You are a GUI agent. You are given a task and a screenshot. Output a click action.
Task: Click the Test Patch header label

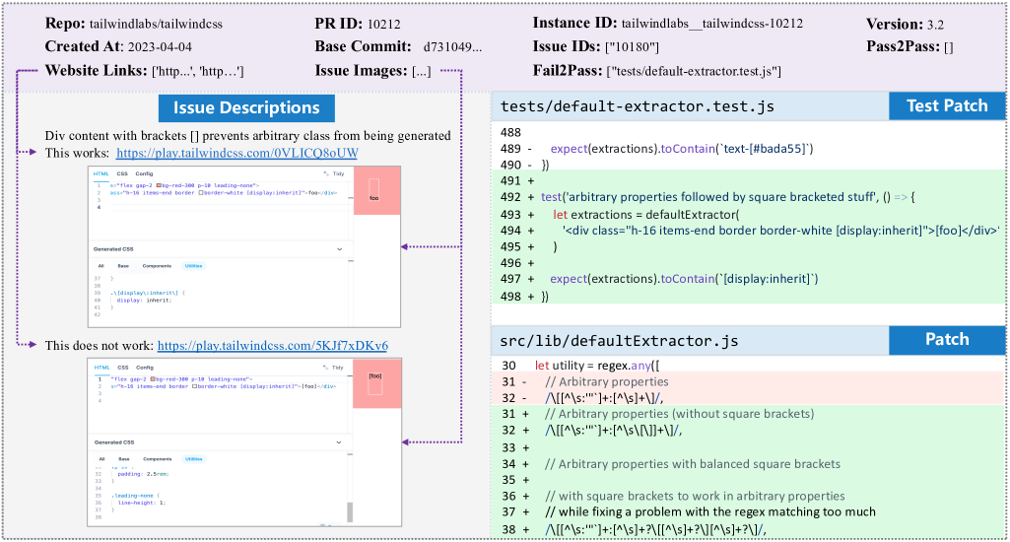point(947,106)
